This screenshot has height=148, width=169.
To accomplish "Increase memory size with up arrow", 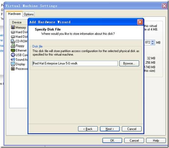I will (153, 41).
